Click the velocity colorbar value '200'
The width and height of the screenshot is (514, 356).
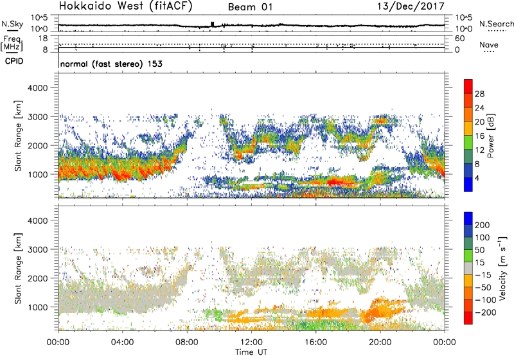click(x=483, y=225)
